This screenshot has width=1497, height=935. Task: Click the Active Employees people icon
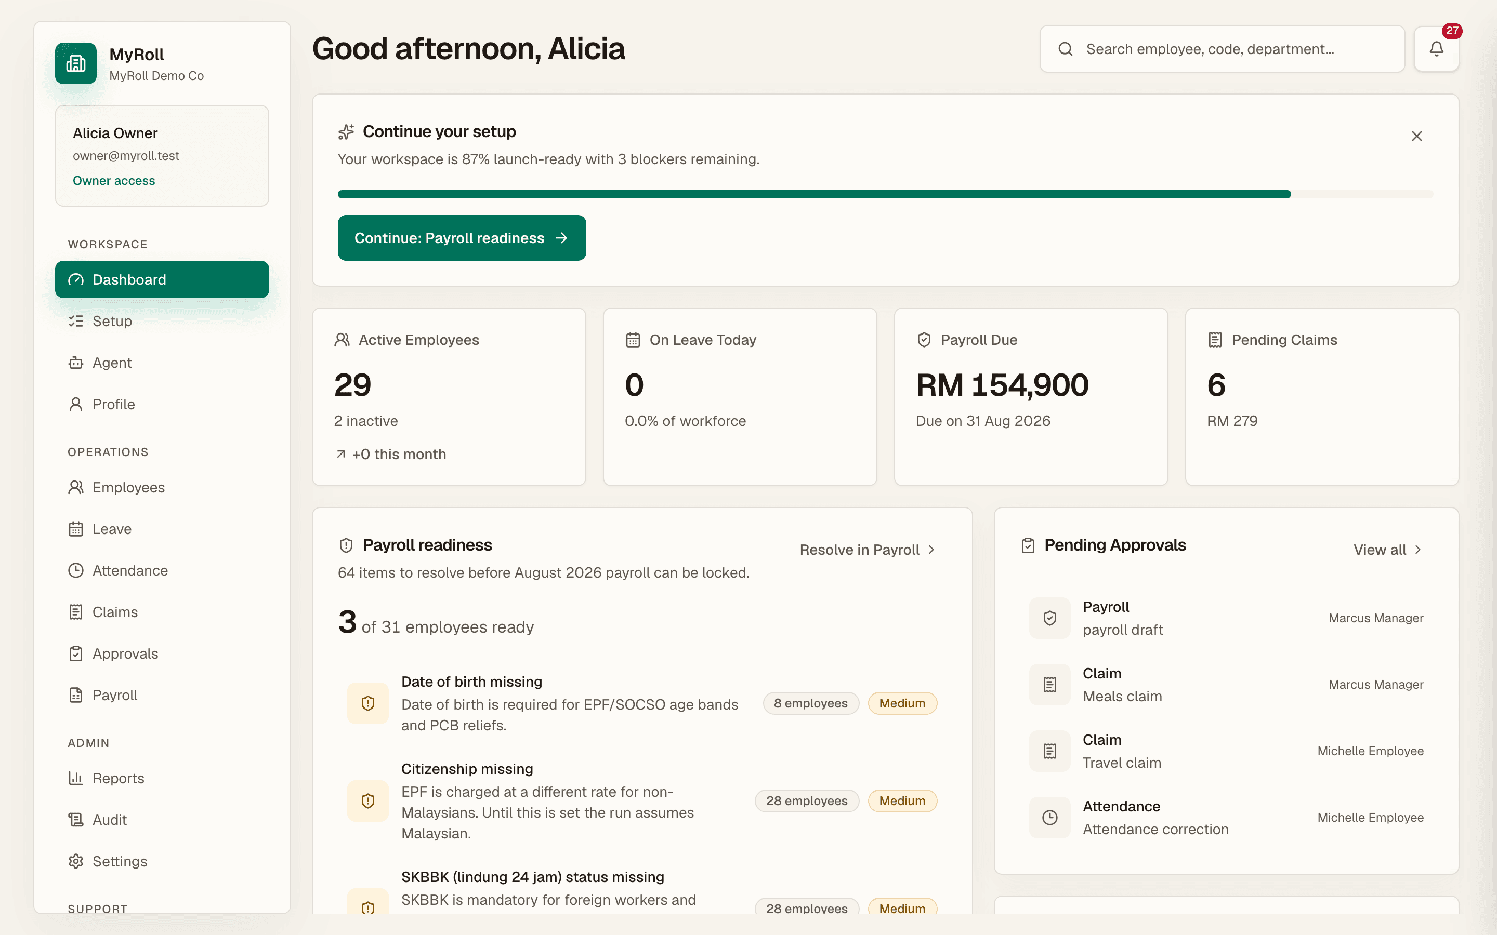coord(342,340)
